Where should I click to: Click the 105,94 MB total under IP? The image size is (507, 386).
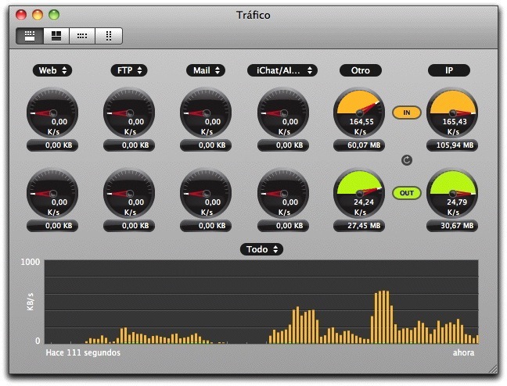(x=452, y=145)
